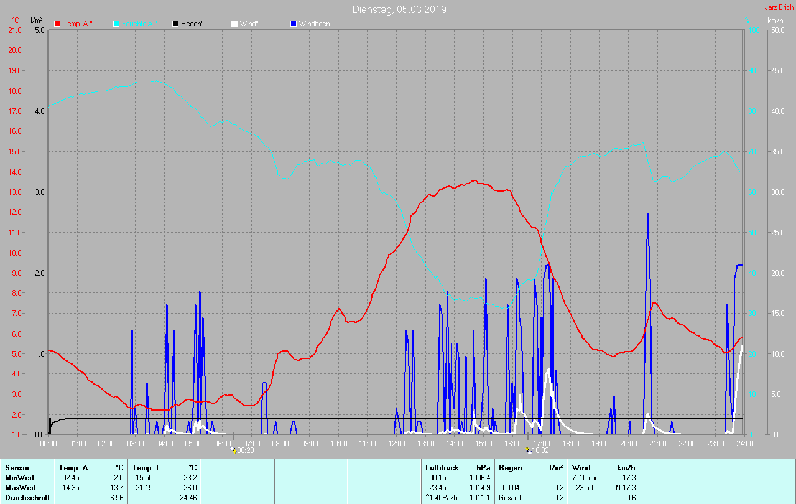This screenshot has width=796, height=504.
Task: Click the white Wind legend swatch
Action: point(234,24)
